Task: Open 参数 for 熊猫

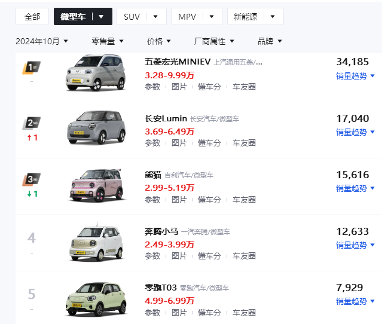Action: click(x=153, y=200)
